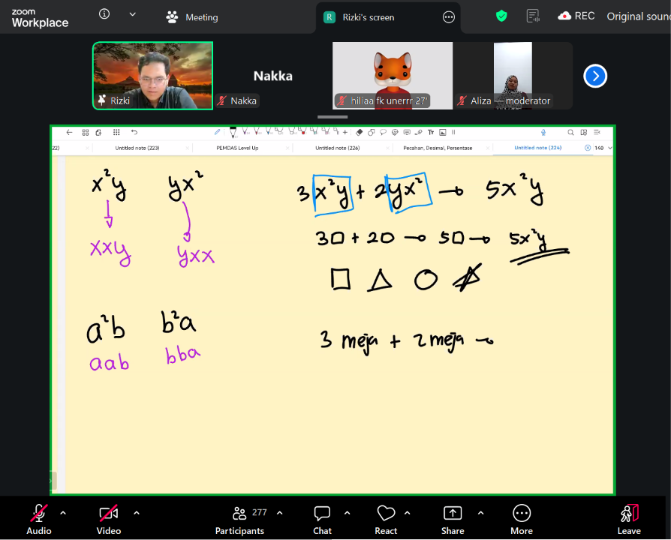Select the eraser tool
This screenshot has height=540, width=671.
[x=360, y=133]
